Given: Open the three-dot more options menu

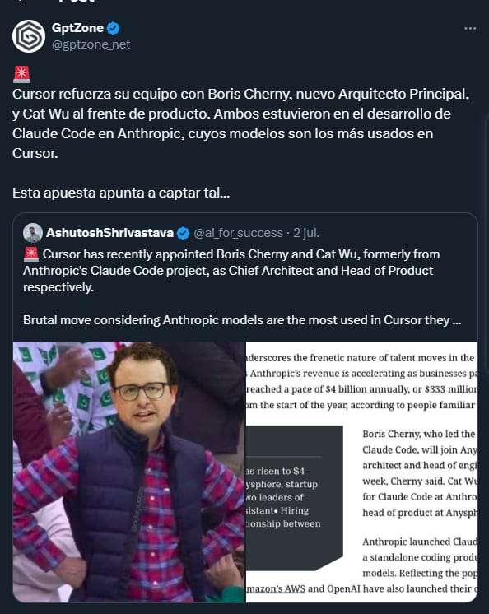Looking at the screenshot, I should coord(470,28).
